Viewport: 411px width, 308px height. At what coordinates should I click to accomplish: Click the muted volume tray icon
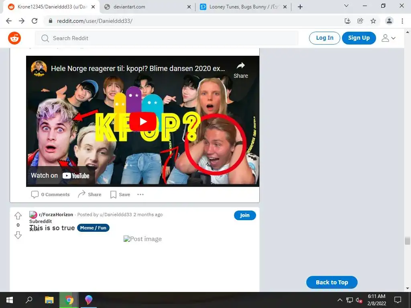(x=359, y=300)
